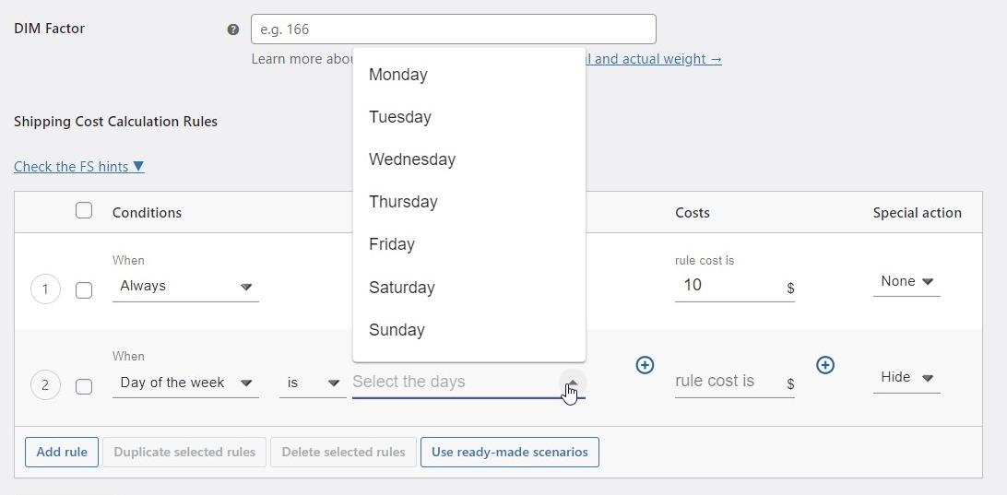Open the Day of the week dropdown
The width and height of the screenshot is (1007, 495).
click(185, 383)
